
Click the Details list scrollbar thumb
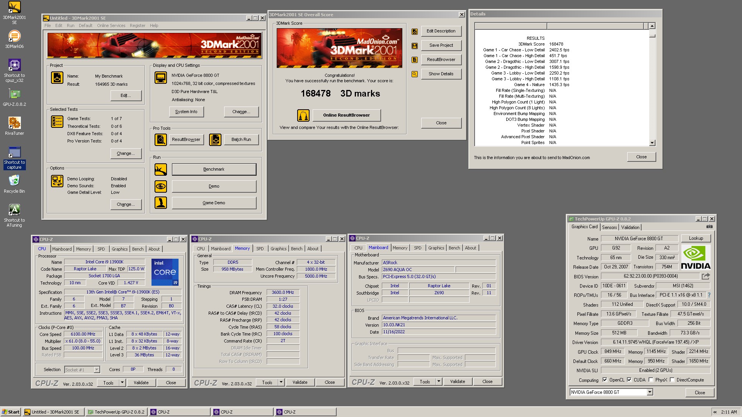[x=652, y=36]
